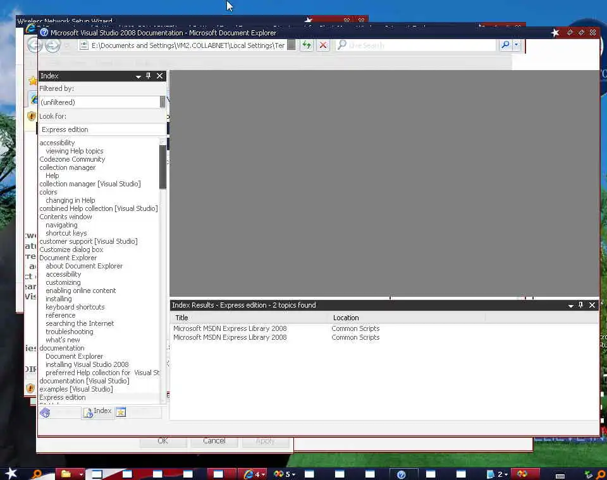The width and height of the screenshot is (607, 480).
Task: Click the star icon in Document Explorer title bar
Action: [555, 33]
